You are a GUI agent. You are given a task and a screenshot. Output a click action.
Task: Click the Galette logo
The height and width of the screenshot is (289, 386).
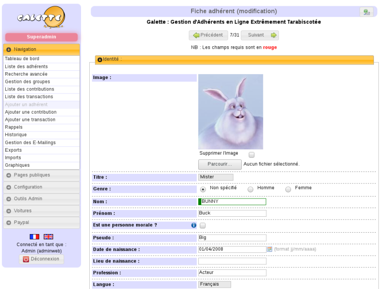click(41, 17)
